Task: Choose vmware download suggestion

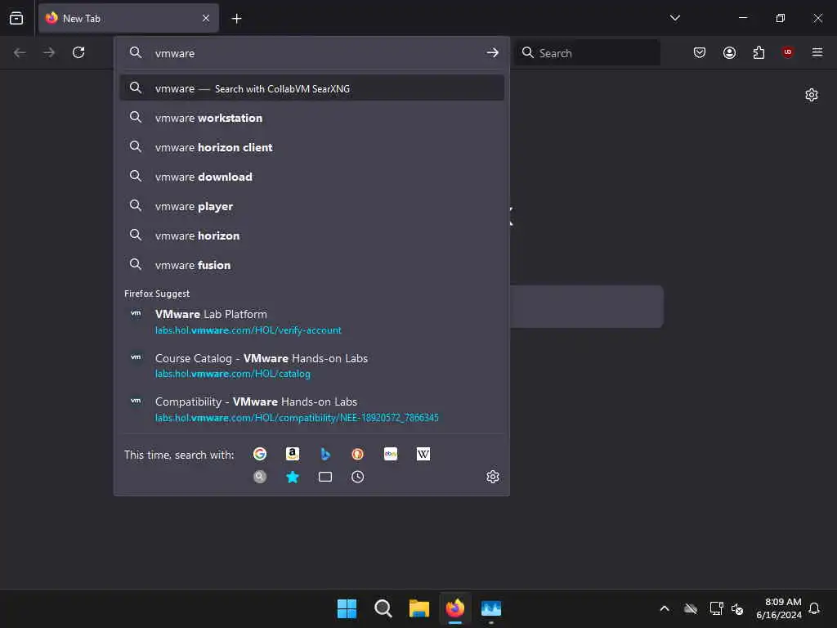Action: coord(311,177)
